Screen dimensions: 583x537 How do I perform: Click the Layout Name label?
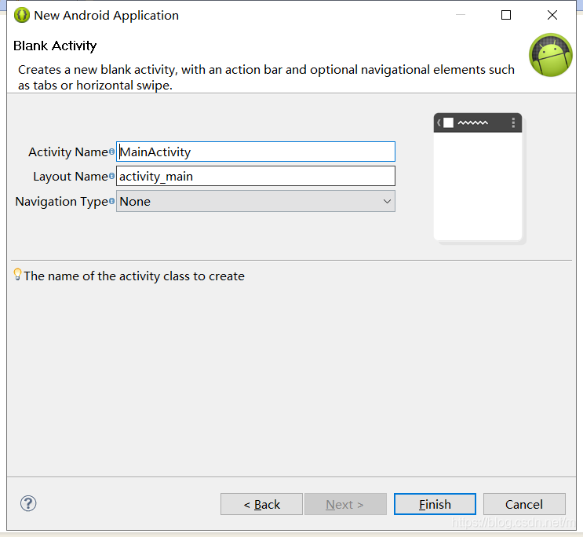71,177
